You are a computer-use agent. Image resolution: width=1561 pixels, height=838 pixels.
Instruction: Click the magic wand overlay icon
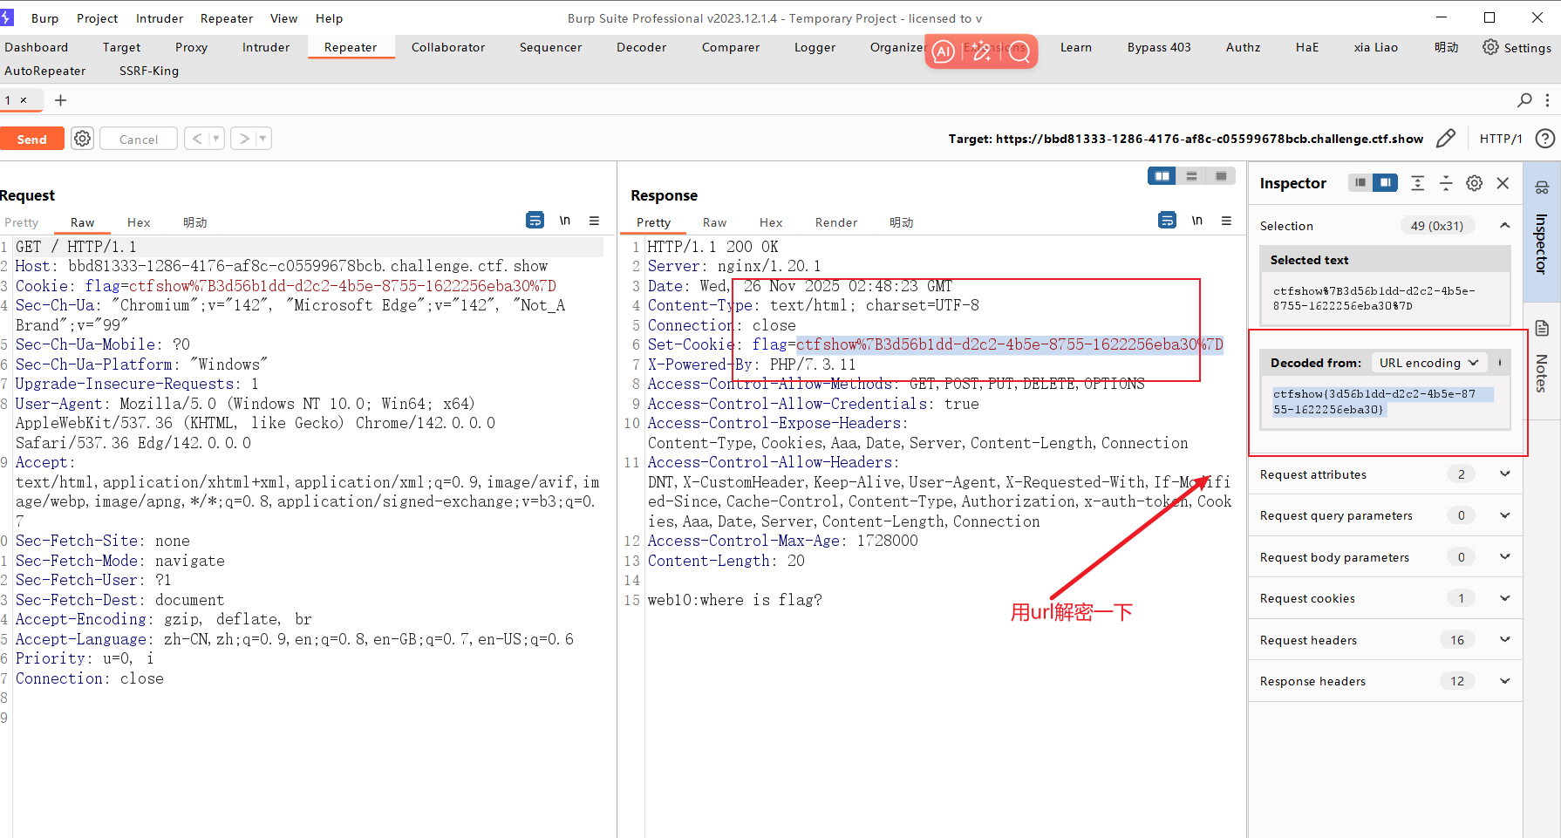982,52
